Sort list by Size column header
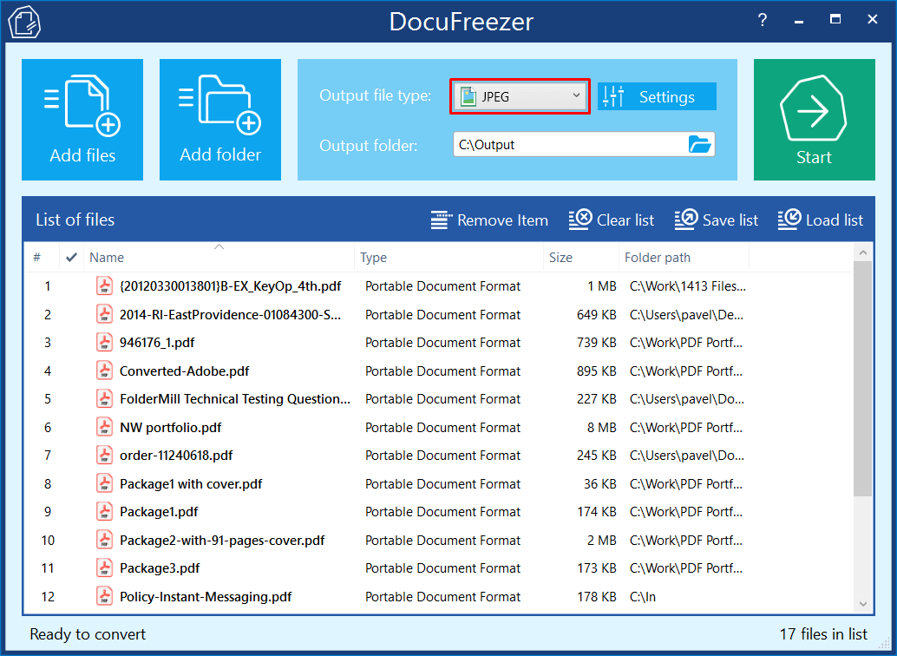Image resolution: width=897 pixels, height=656 pixels. coord(560,258)
